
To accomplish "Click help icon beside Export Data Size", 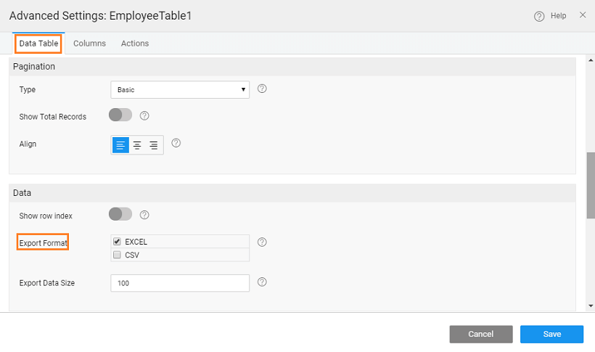I will (x=263, y=282).
